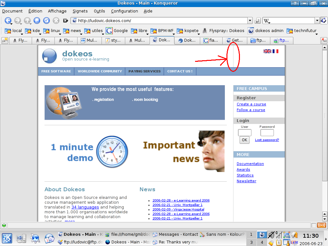Open the Signets menu
Viewport: 328px width, 246px height.
tap(80, 11)
